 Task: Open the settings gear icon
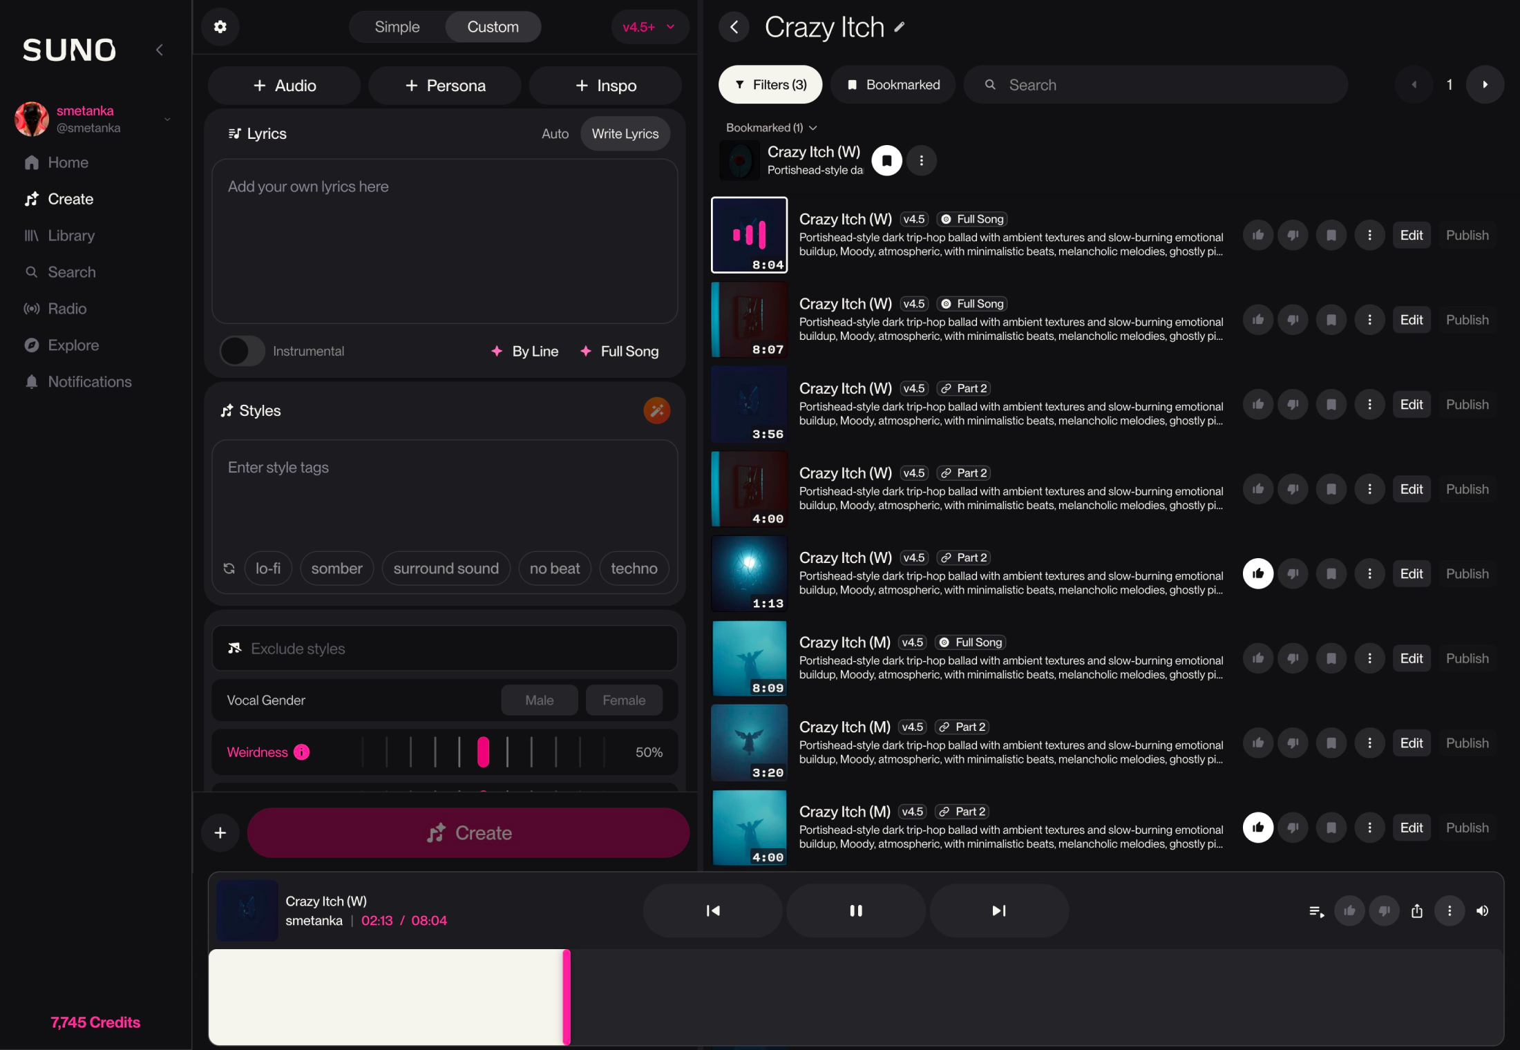[x=220, y=27]
